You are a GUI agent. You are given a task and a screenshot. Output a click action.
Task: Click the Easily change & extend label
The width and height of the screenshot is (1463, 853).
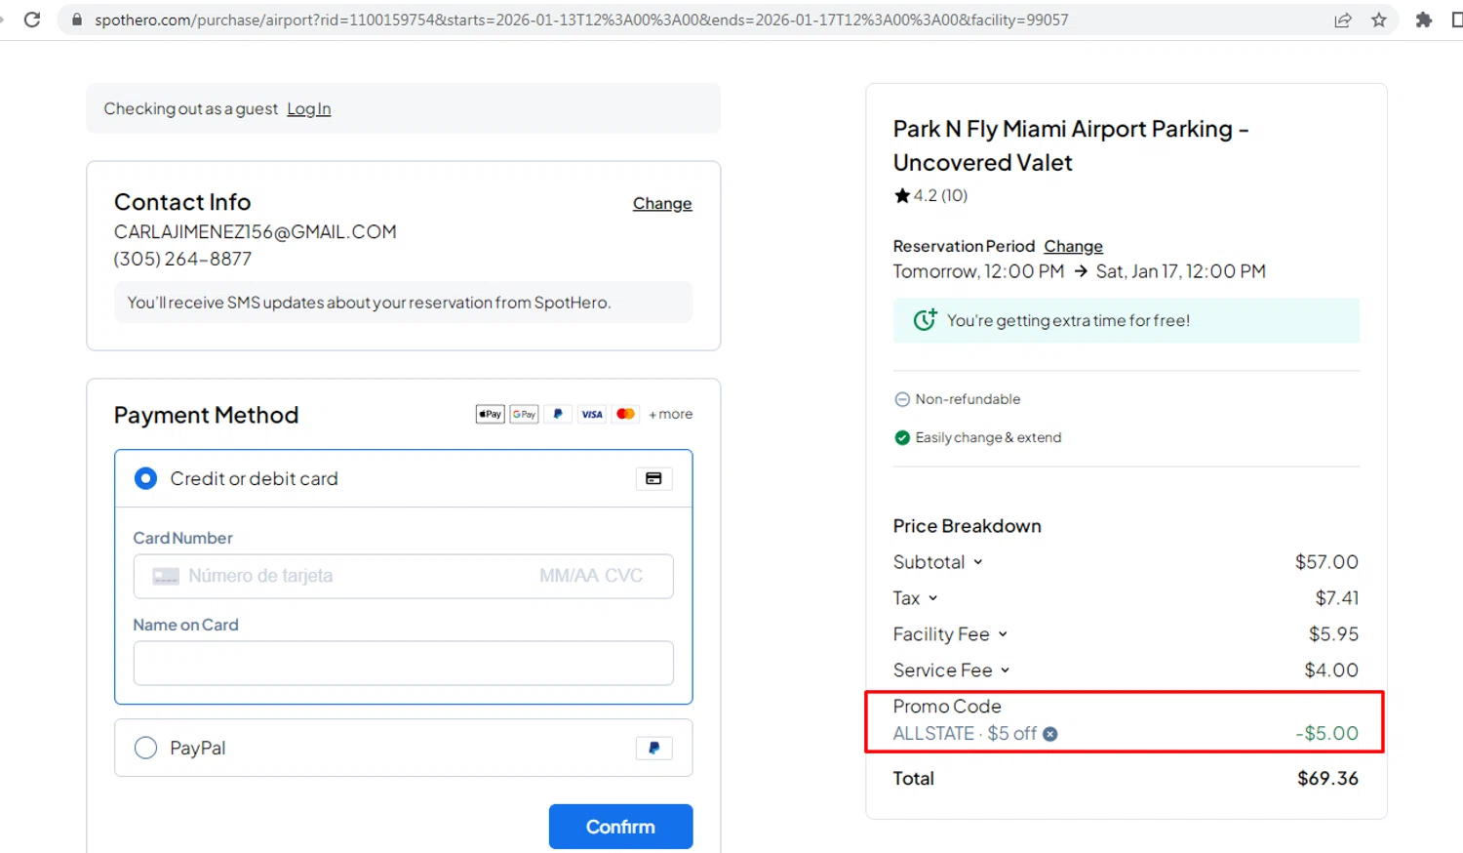[x=988, y=437]
